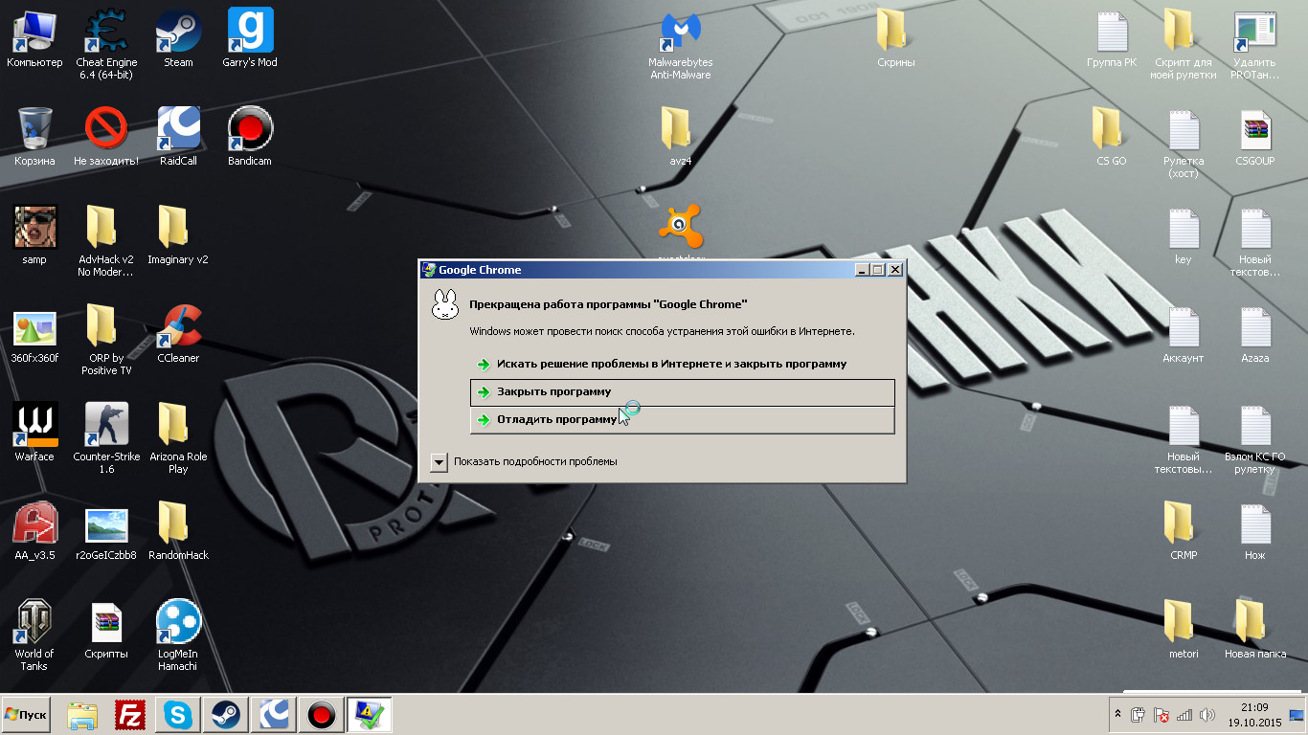Open the volume speaker tray icon

(x=1207, y=715)
